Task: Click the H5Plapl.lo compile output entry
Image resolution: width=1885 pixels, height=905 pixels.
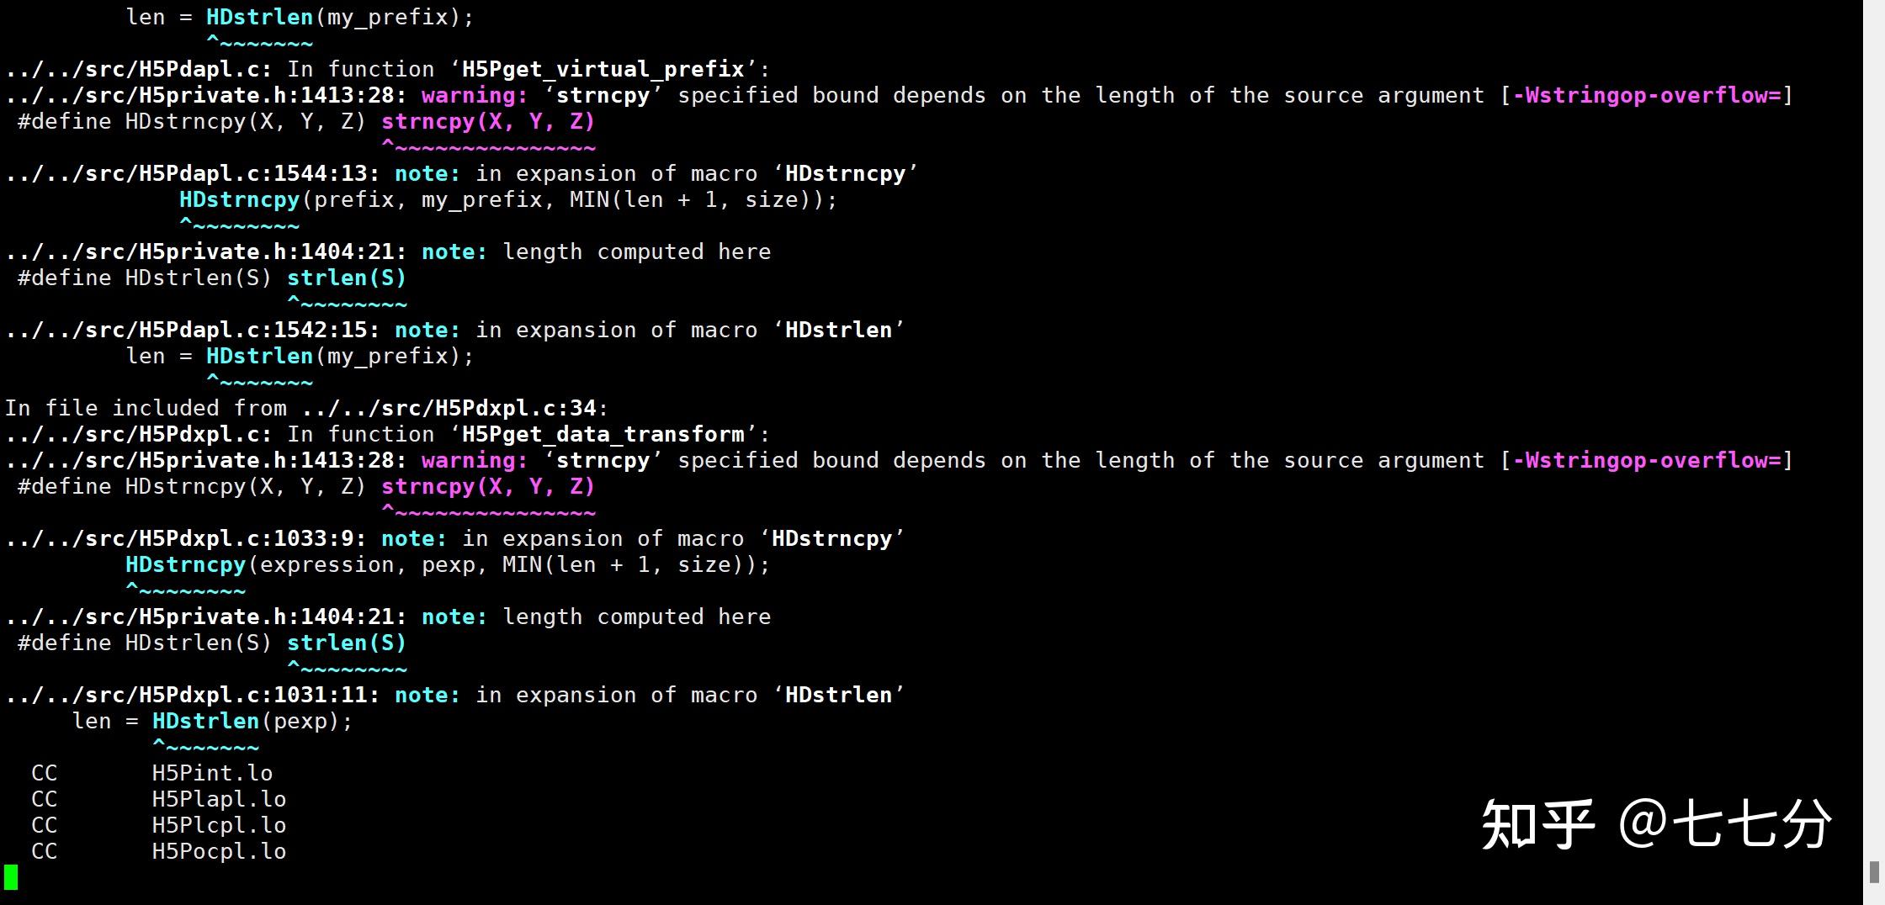Action: click(x=219, y=799)
